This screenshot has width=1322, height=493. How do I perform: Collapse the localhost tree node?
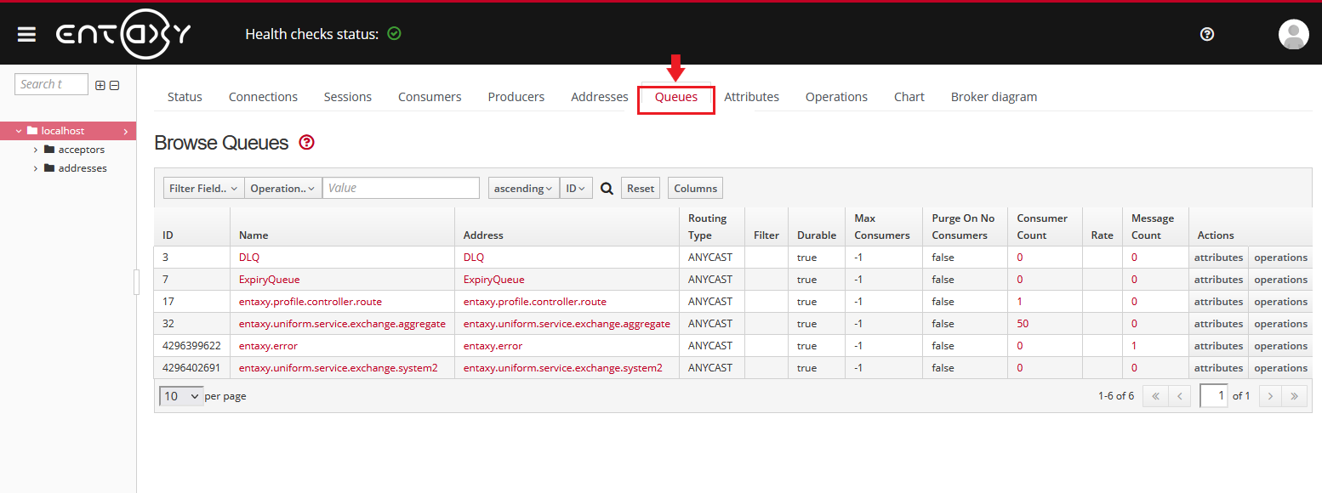(x=20, y=131)
